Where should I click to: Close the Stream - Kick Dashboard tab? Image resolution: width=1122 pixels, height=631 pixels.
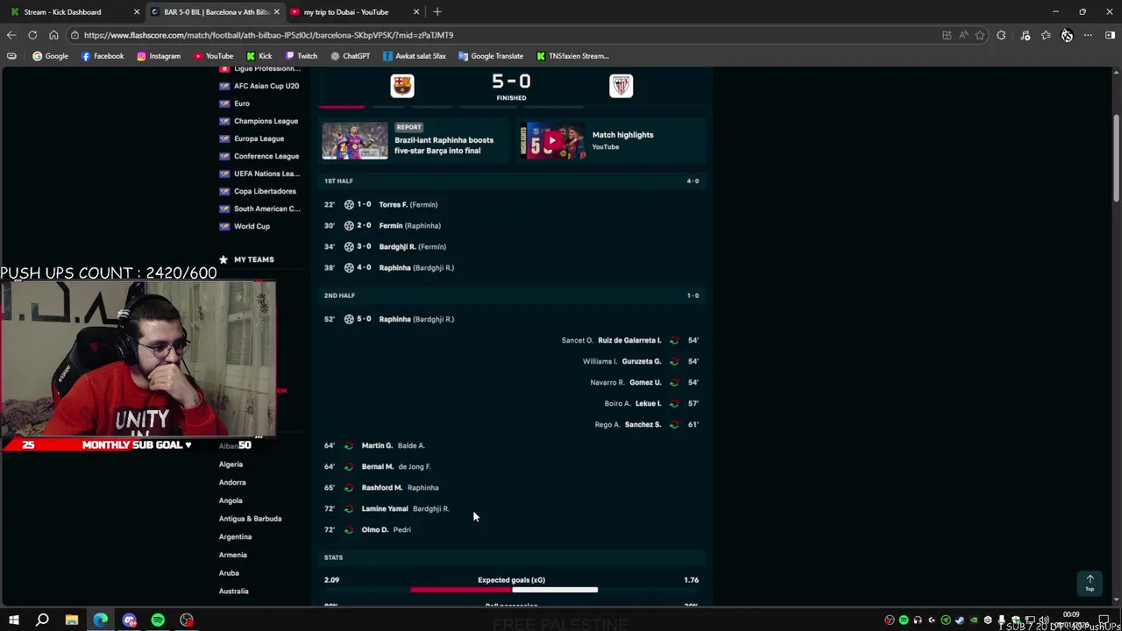(x=136, y=11)
